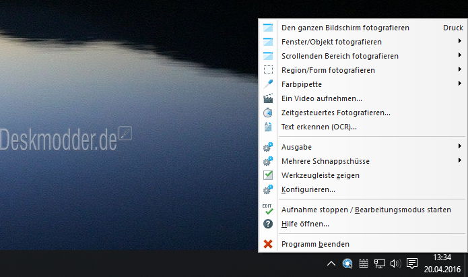Start Ein Video aufnehmen
The width and height of the screenshot is (468, 277).
(x=362, y=98)
